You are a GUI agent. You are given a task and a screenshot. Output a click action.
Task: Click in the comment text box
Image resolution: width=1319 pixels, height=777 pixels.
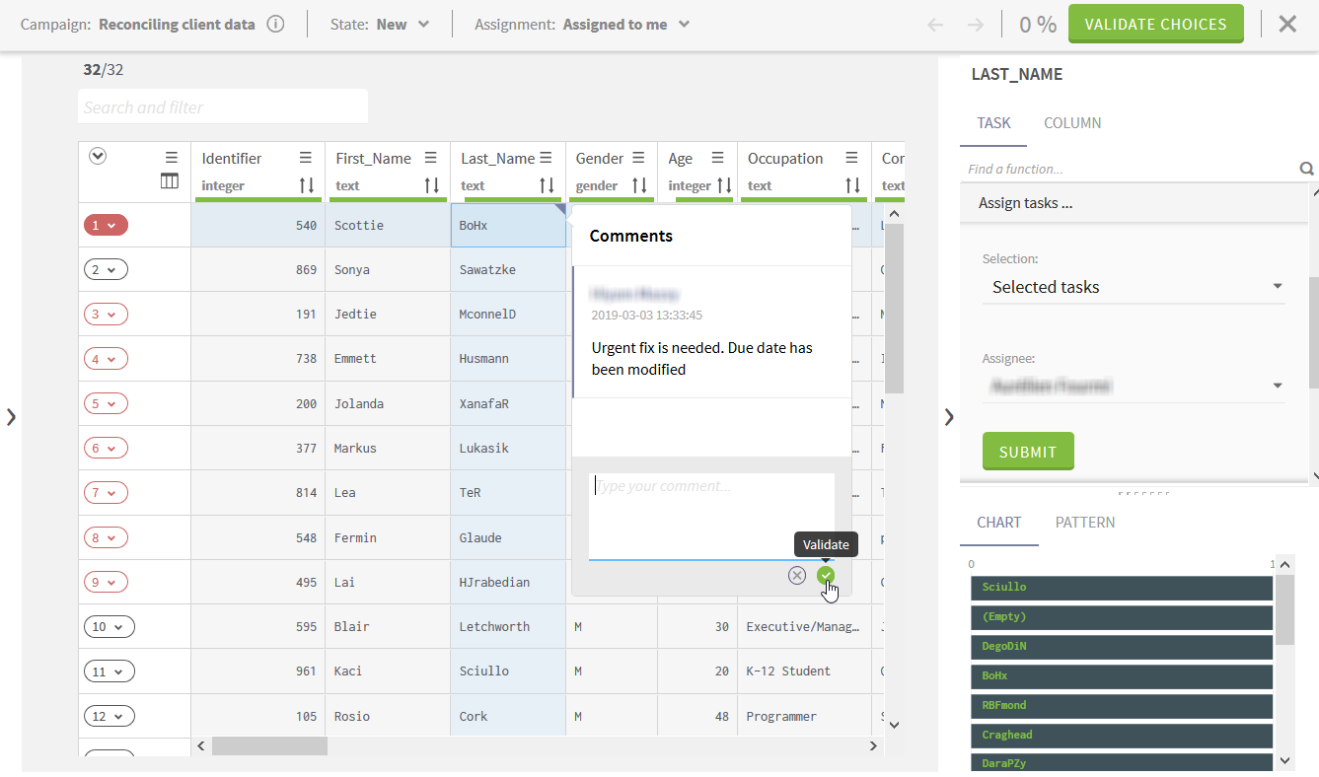(x=711, y=517)
